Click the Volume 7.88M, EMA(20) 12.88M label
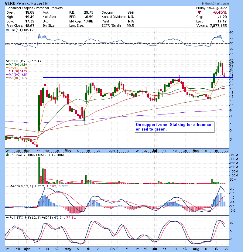 click(x=36, y=155)
